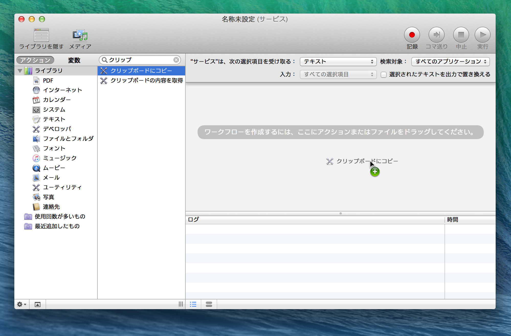Select the ミュージック category

[56, 158]
